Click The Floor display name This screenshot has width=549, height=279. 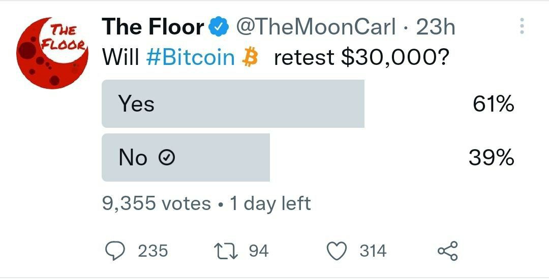click(x=153, y=27)
